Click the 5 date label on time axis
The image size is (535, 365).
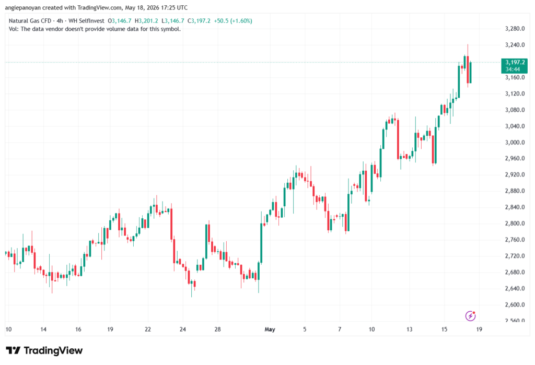click(x=305, y=329)
